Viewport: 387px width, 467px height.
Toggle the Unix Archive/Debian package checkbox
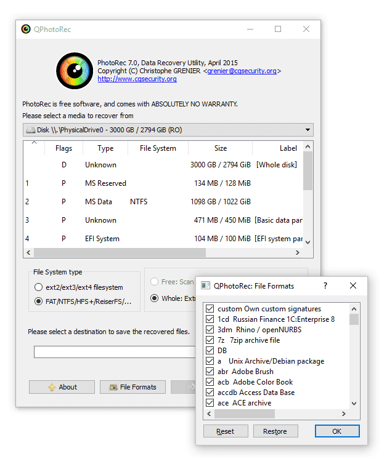(210, 361)
